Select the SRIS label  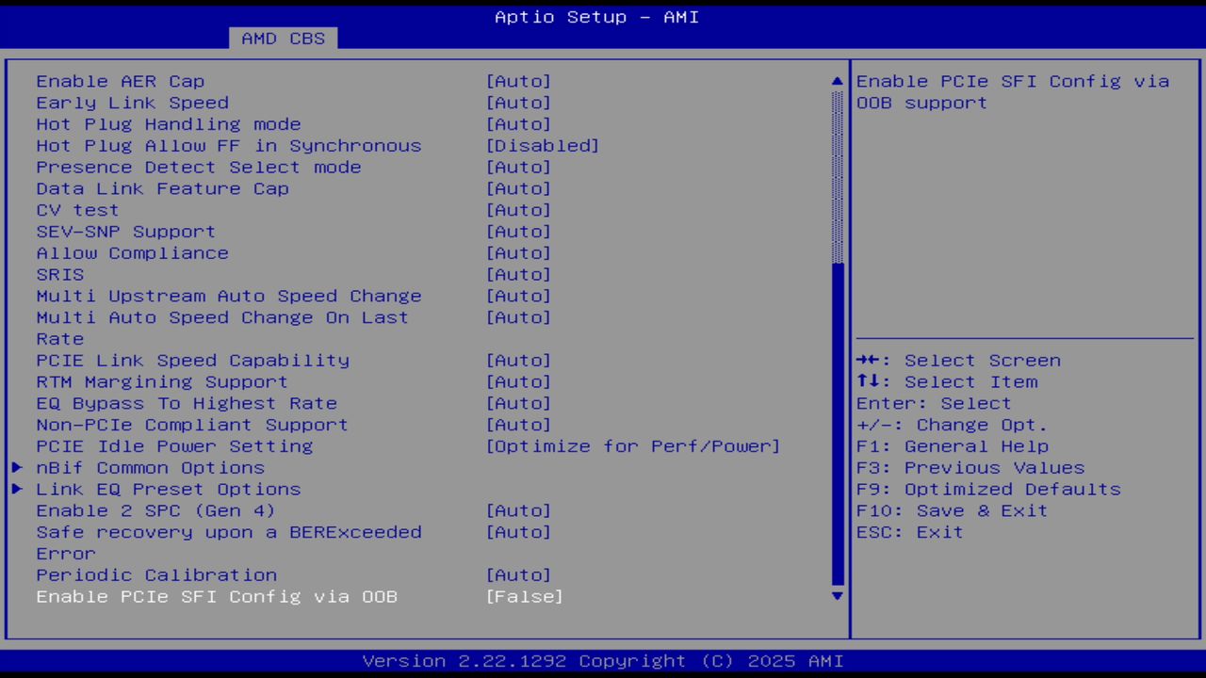click(60, 274)
